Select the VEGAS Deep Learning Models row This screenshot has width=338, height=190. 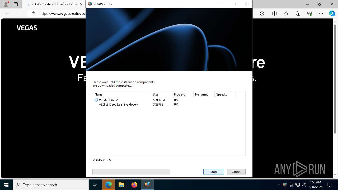[x=169, y=104]
